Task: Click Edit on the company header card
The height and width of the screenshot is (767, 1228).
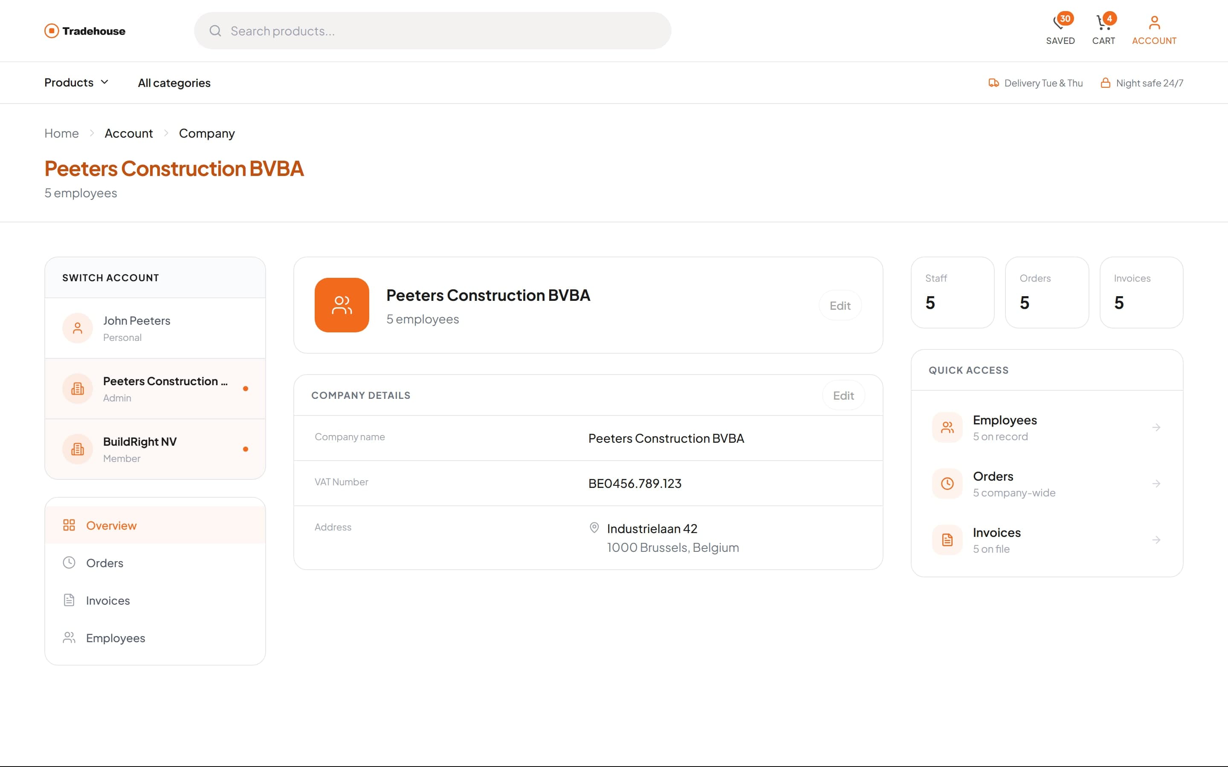Action: click(840, 306)
